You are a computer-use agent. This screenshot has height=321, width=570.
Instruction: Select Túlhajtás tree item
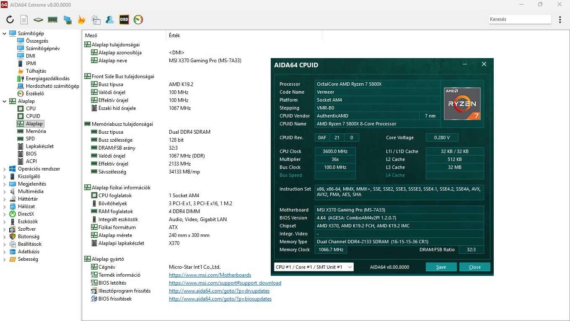(x=36, y=71)
